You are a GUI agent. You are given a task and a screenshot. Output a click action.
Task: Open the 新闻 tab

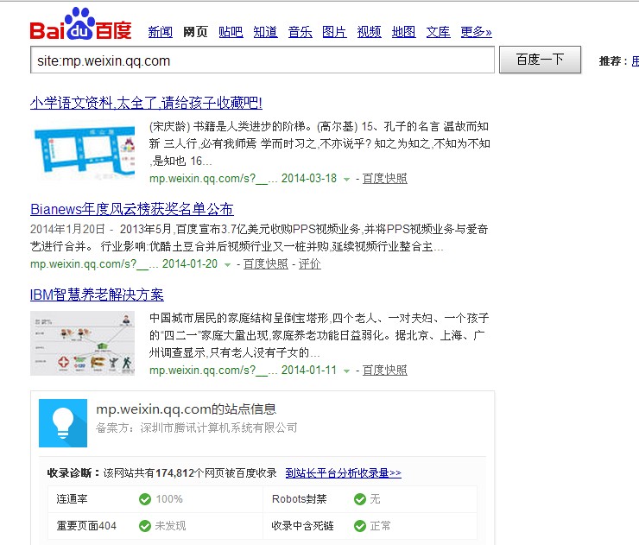click(x=160, y=32)
